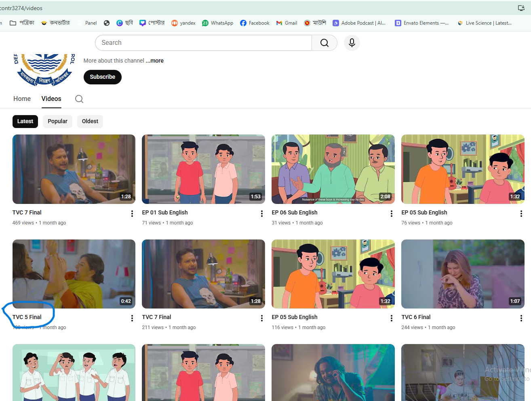Open the Facebook bookmark

tap(255, 23)
